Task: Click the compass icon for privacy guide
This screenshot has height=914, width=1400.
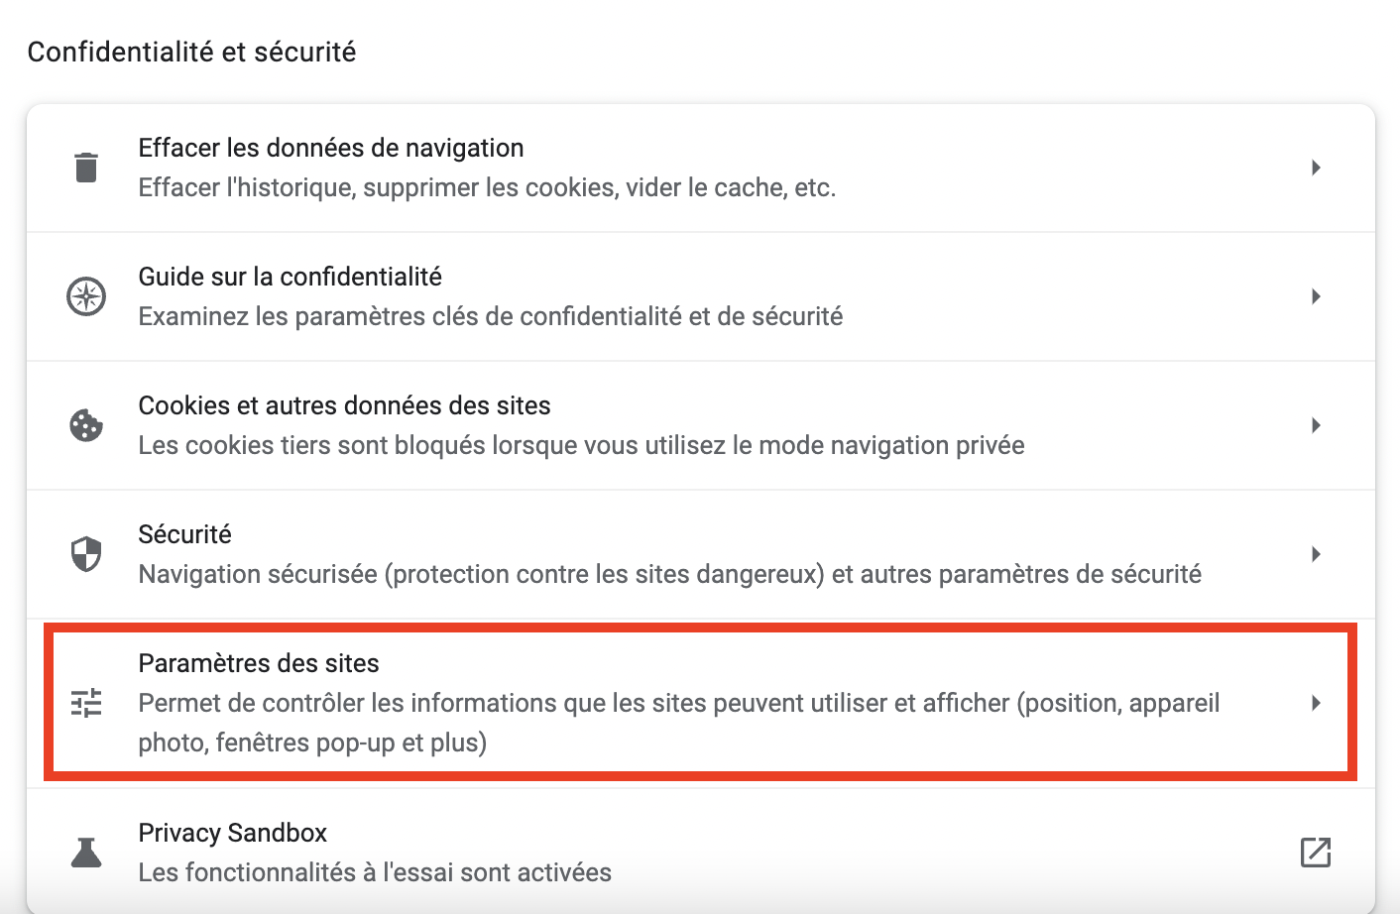Action: click(x=86, y=296)
